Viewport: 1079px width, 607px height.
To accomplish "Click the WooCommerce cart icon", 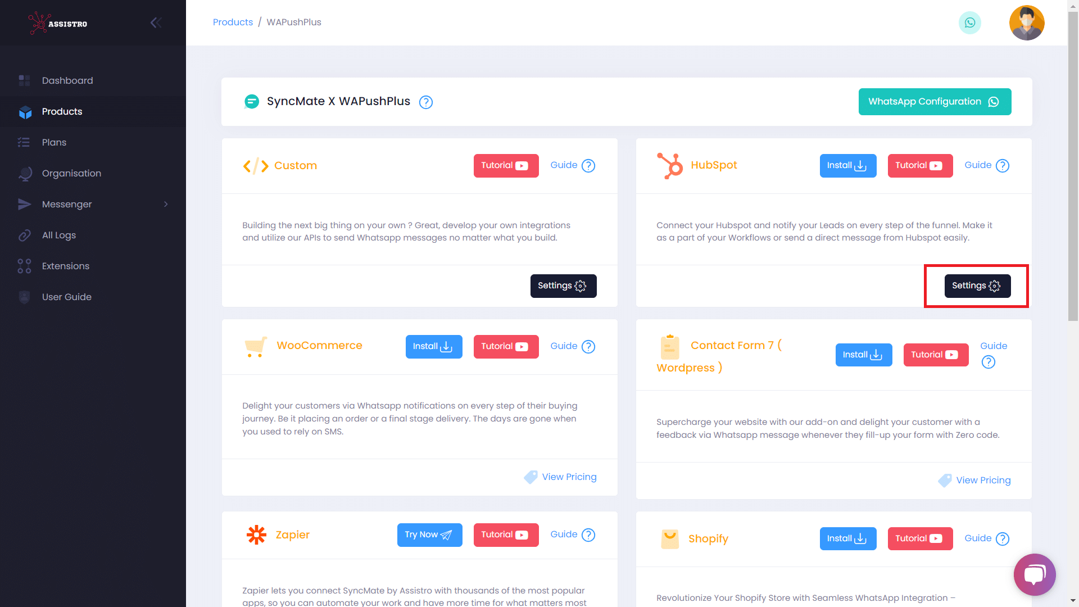I will pyautogui.click(x=255, y=347).
